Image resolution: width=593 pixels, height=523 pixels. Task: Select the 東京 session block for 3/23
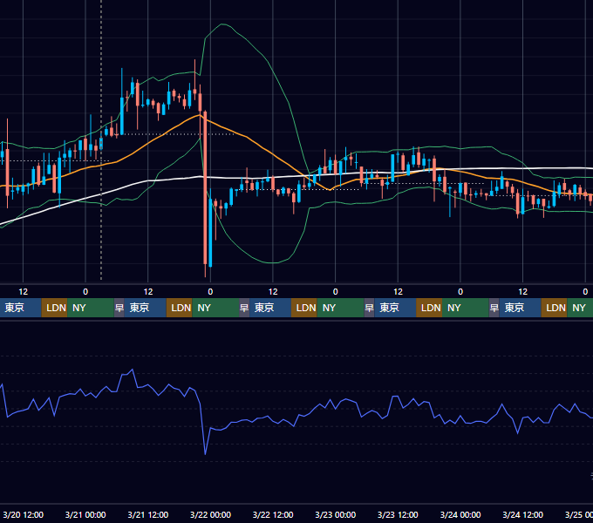pos(395,308)
